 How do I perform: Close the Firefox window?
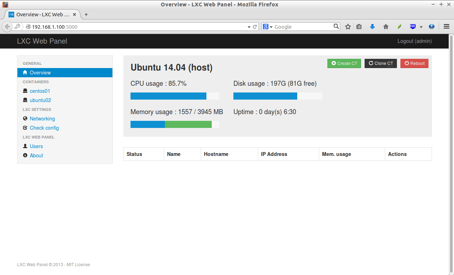click(x=448, y=4)
